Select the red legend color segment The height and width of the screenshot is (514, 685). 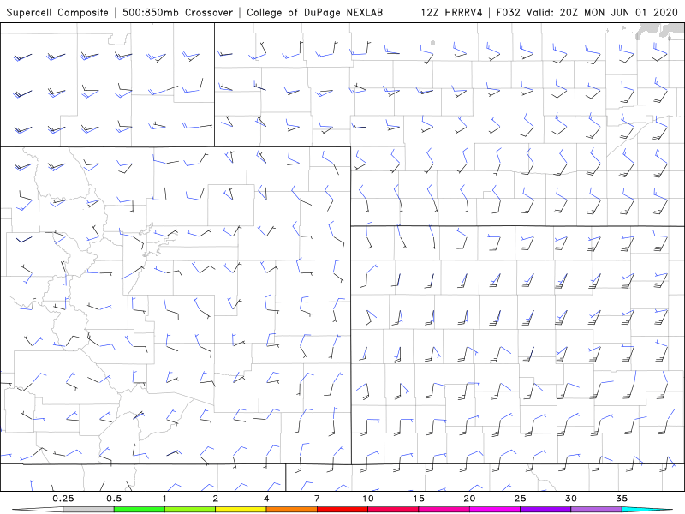pyautogui.click(x=342, y=510)
